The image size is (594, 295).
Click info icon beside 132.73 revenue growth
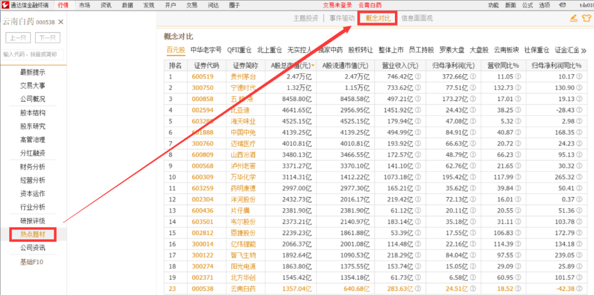pos(518,88)
